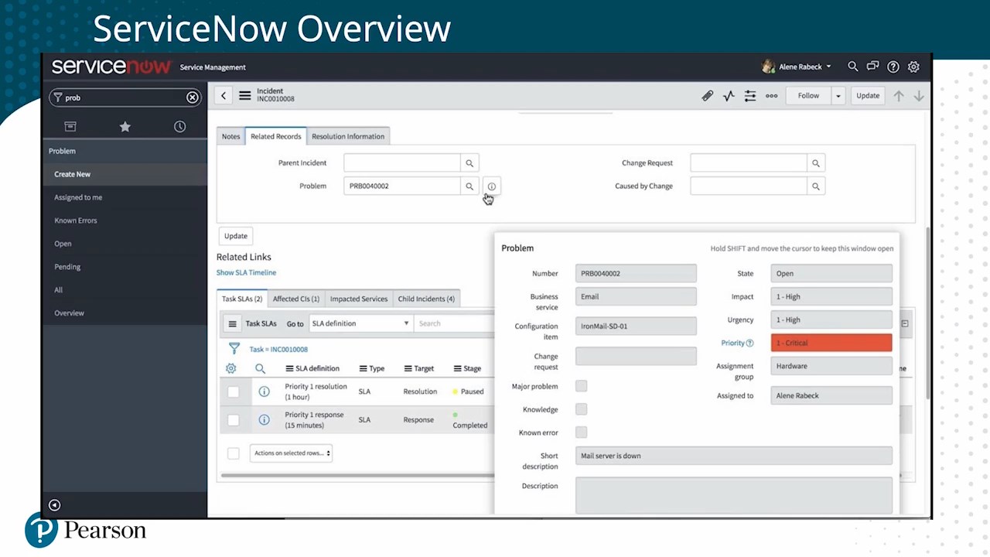This screenshot has height=557, width=990.
Task: Toggle the Task SLAs filter funnel
Action: coord(234,349)
